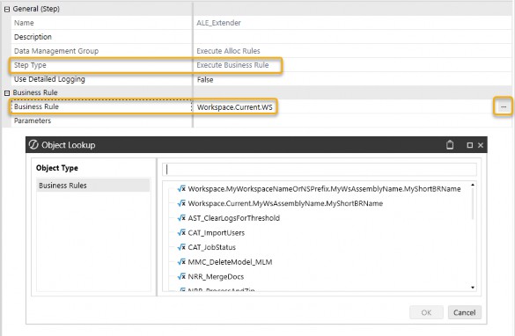Click the Cancel button
Screen dimensions: 515x336
(465, 312)
